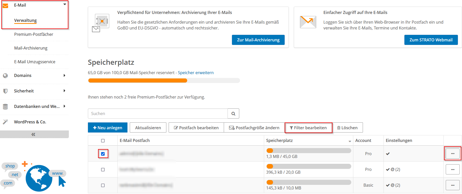
Task: Open options menu for 45,0 GB mailbox
Action: point(452,154)
